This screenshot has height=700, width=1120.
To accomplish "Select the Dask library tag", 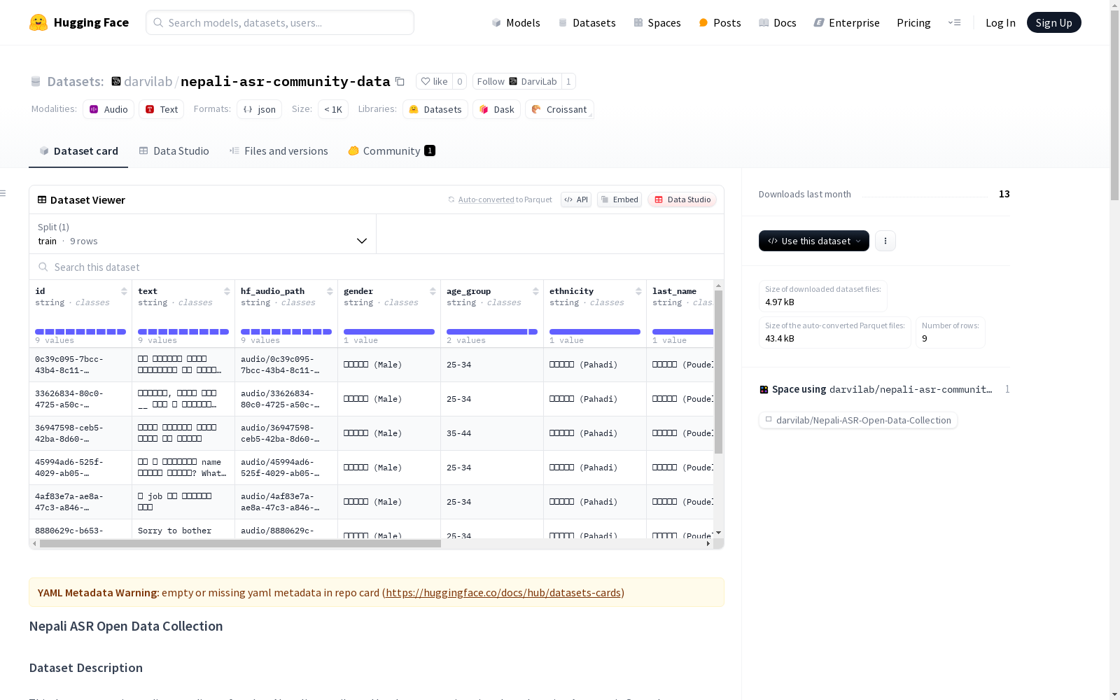I will point(496,109).
